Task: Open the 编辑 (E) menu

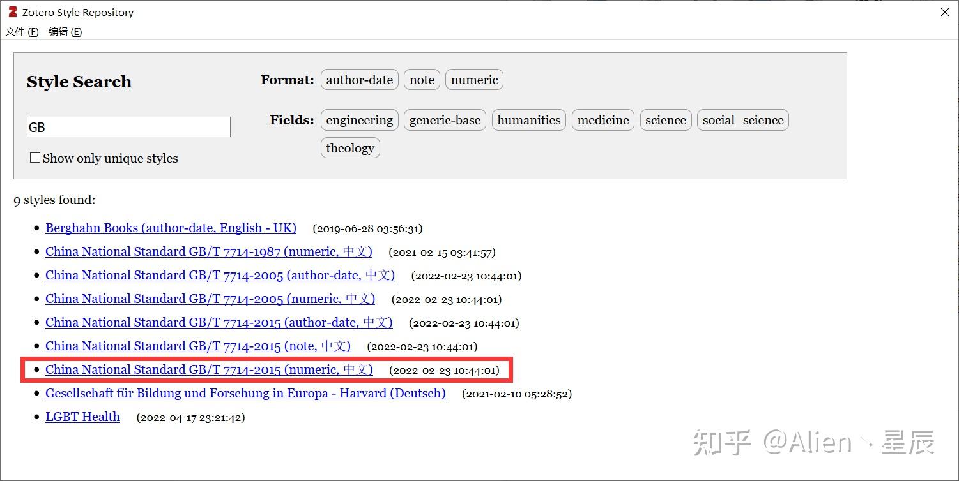Action: (65, 32)
